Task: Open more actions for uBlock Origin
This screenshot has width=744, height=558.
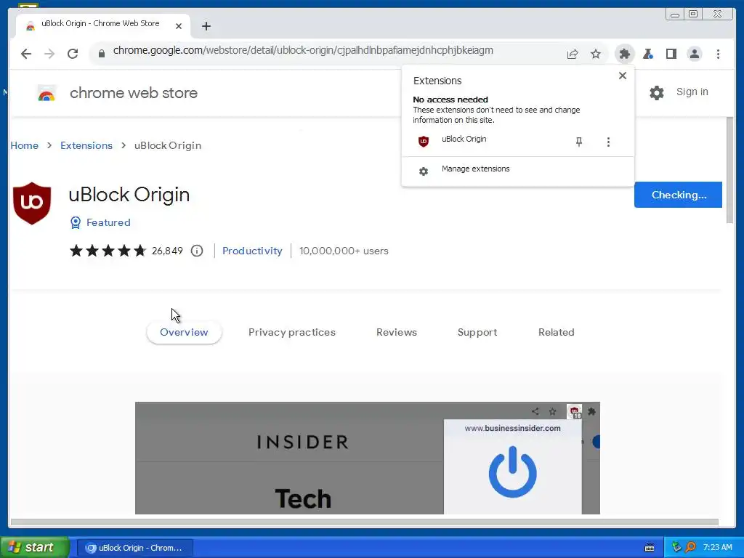Action: [x=608, y=142]
